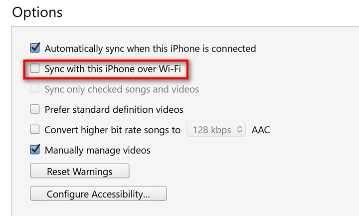Viewport: 359px width, 216px height.
Task: Open Configure Accessibility settings
Action: click(98, 194)
